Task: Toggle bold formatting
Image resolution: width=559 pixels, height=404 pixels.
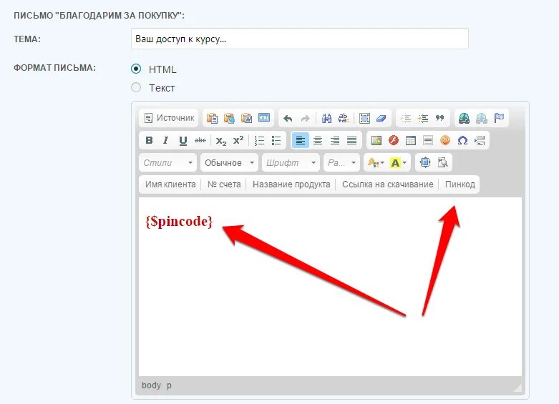Action: click(x=149, y=140)
